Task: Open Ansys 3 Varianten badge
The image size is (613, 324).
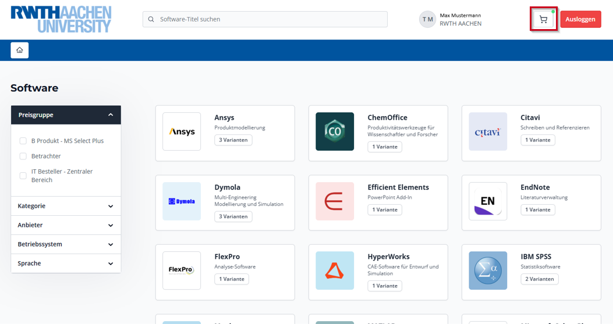Action: click(233, 140)
